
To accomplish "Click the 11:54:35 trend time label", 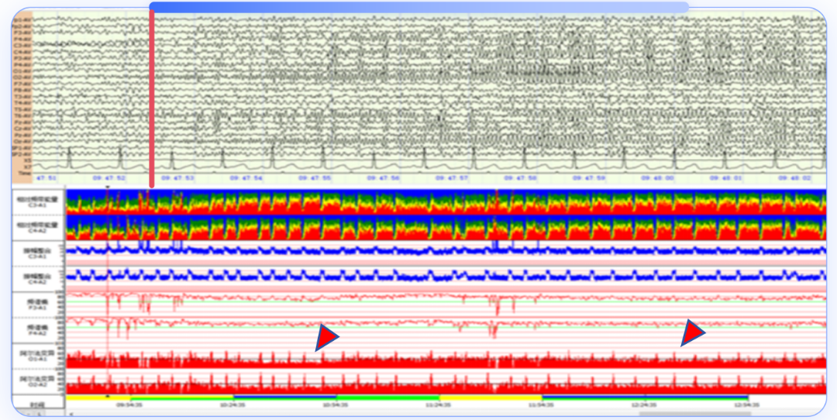I will click(x=542, y=405).
